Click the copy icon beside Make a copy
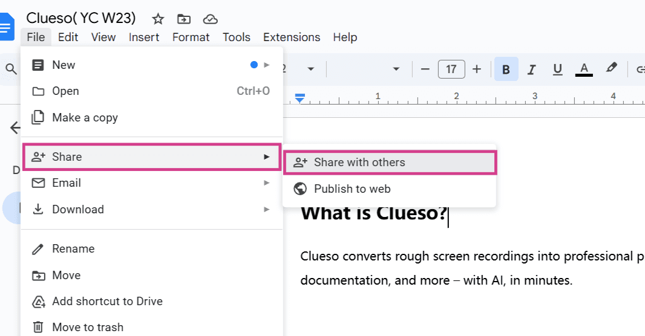 tap(38, 117)
